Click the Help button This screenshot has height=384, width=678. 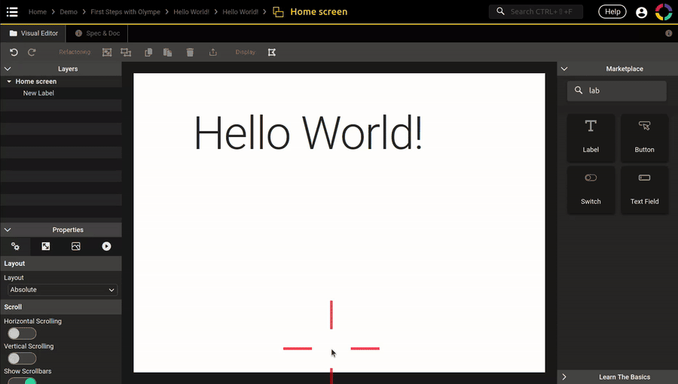612,12
